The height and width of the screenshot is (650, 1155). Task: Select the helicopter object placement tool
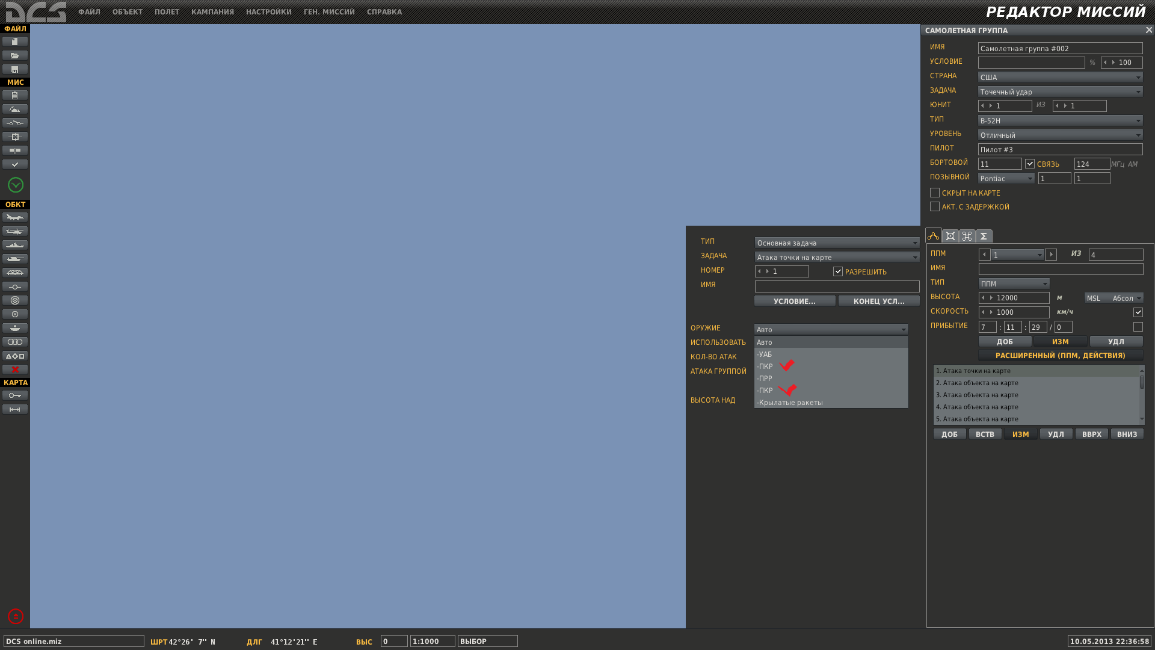[x=15, y=231]
